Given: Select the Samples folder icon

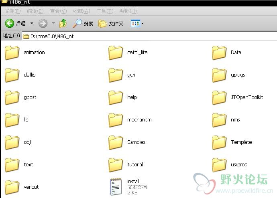Looking at the screenshot, I should pyautogui.click(x=116, y=142).
